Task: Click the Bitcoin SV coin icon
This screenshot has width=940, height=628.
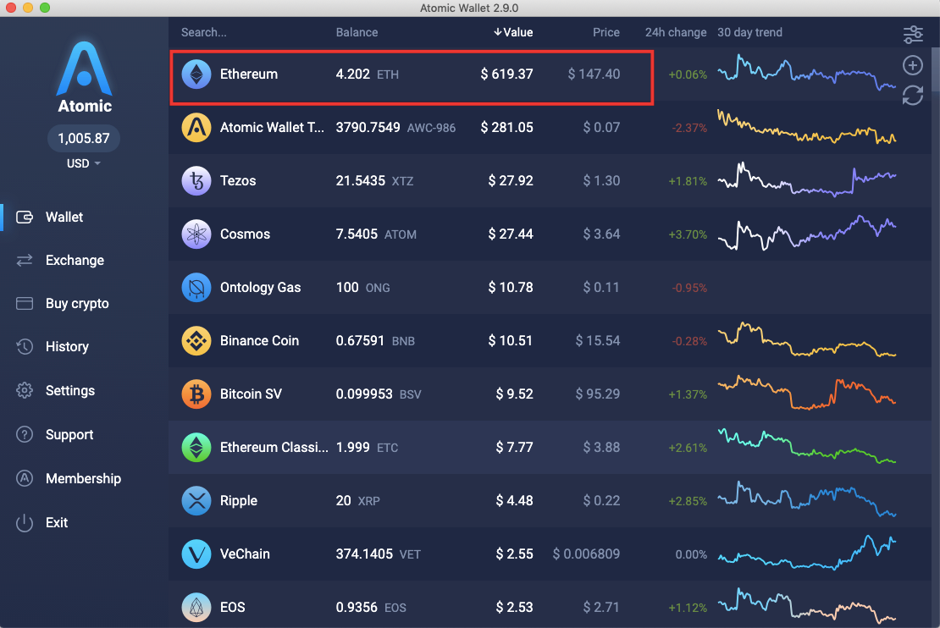Action: 196,394
